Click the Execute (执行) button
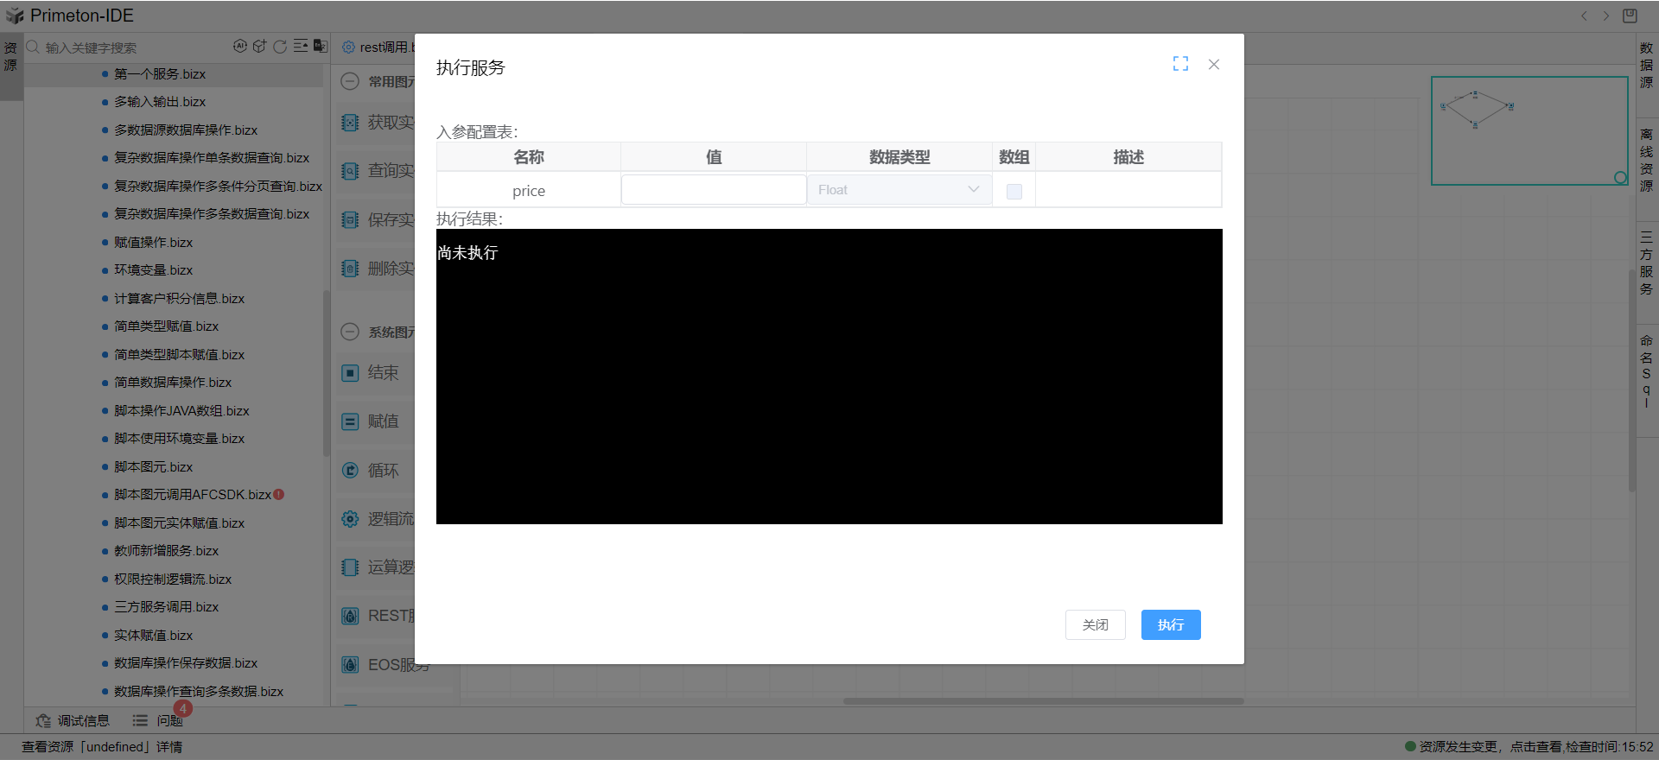This screenshot has width=1659, height=760. (x=1171, y=624)
